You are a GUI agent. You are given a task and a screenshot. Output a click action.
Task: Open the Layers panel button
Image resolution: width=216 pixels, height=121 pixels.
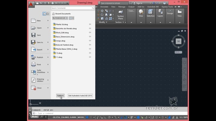(160, 16)
